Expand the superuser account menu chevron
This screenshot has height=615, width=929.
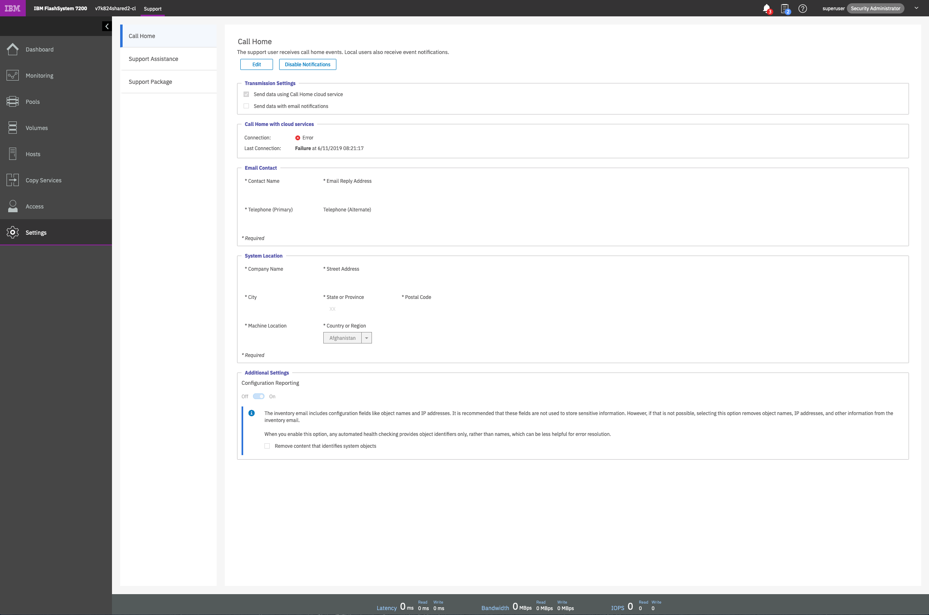point(916,8)
